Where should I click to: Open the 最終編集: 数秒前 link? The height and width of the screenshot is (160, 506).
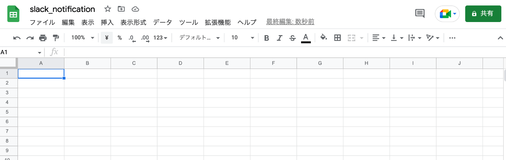coord(290,22)
